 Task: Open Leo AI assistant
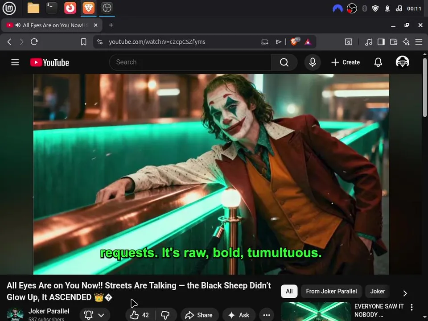click(x=406, y=42)
